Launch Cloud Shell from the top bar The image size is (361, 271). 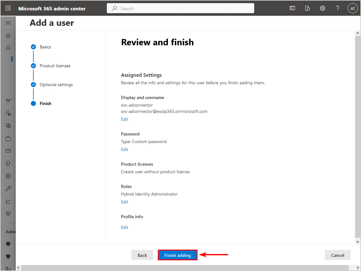(x=292, y=8)
